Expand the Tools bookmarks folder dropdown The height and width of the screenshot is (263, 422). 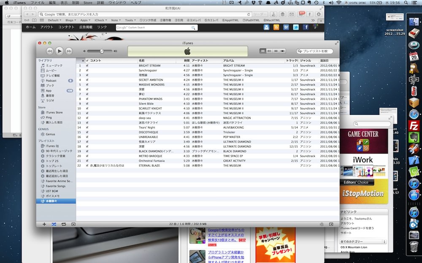coord(130,20)
